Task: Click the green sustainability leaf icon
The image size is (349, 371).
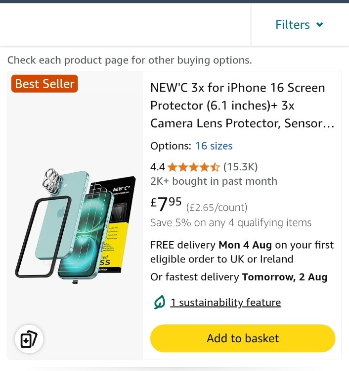Action: click(x=160, y=302)
